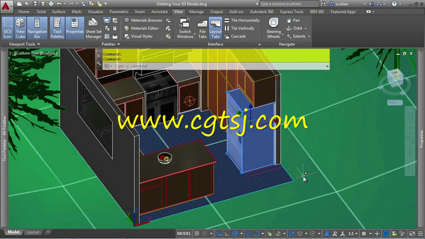Open Visual Styles manager
This screenshot has width=425, height=239.
(x=139, y=36)
